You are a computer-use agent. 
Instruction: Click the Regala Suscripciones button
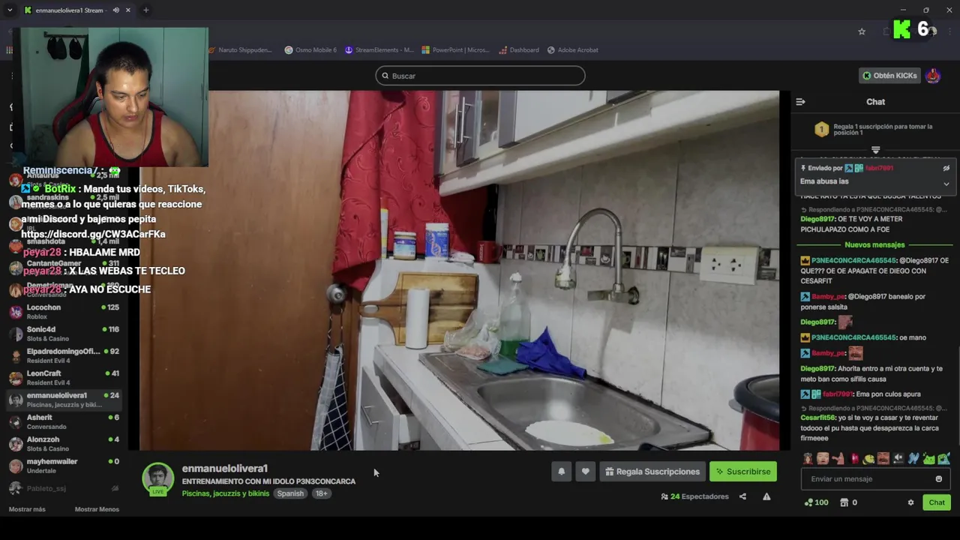click(652, 472)
